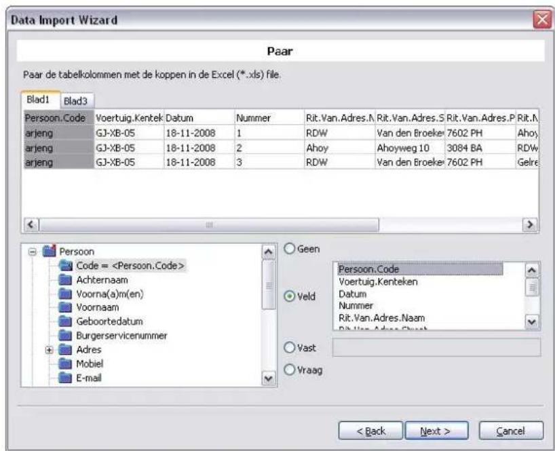
Task: Click the Rit.Van.Adres.S column header
Action: [x=410, y=118]
